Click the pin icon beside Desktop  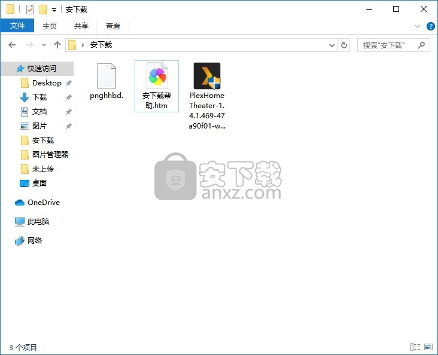click(x=68, y=83)
